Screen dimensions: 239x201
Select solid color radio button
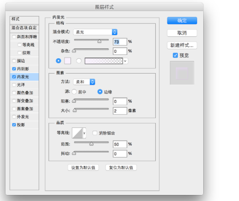point(58,61)
